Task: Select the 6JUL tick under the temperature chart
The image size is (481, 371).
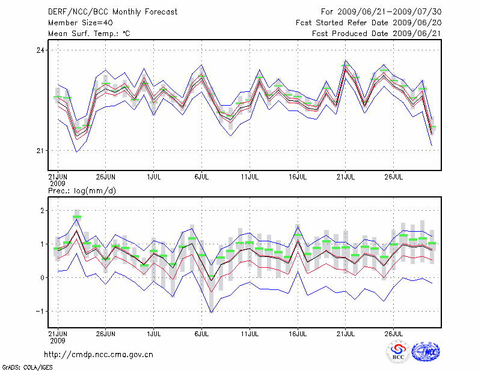Action: point(201,177)
